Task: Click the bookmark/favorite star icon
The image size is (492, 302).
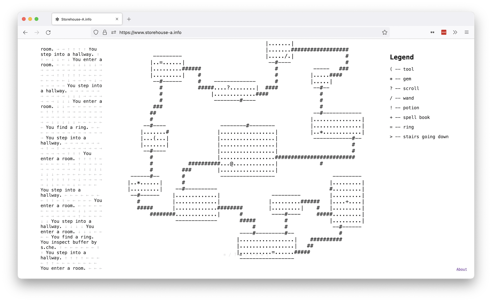Action: point(385,32)
